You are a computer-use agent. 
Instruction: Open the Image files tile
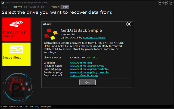pyautogui.click(x=16, y=54)
